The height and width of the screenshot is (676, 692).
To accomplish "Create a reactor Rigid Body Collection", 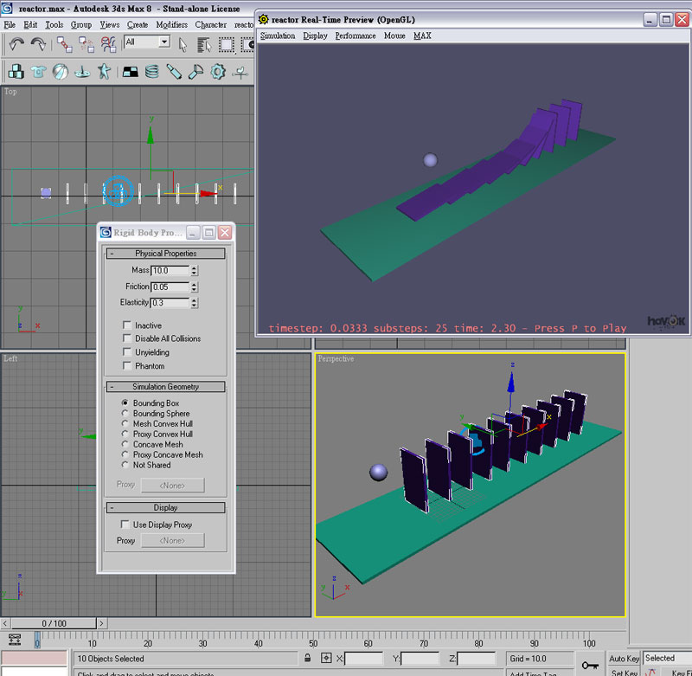I will point(16,72).
